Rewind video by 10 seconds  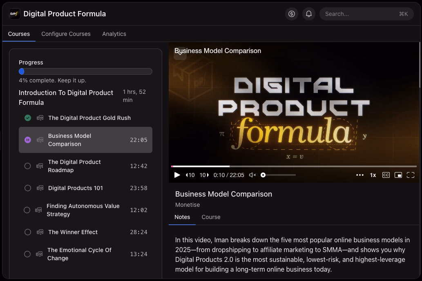point(190,175)
